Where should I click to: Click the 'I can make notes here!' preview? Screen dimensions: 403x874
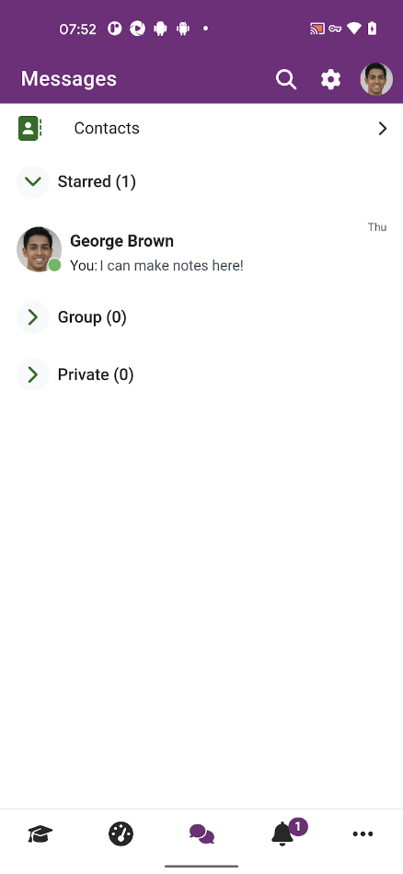tap(172, 265)
